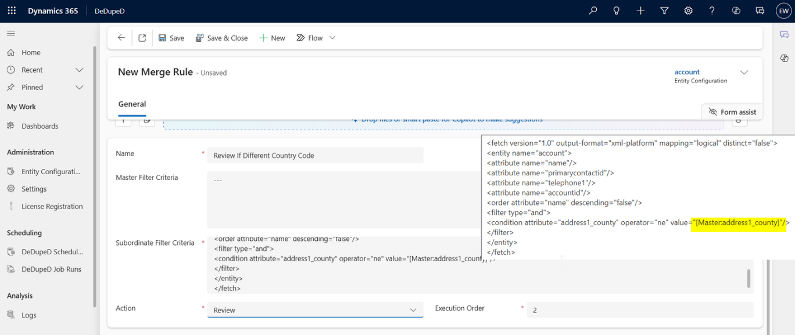Open the settings gear icon
Viewport: 795px width, 335px height.
[688, 11]
